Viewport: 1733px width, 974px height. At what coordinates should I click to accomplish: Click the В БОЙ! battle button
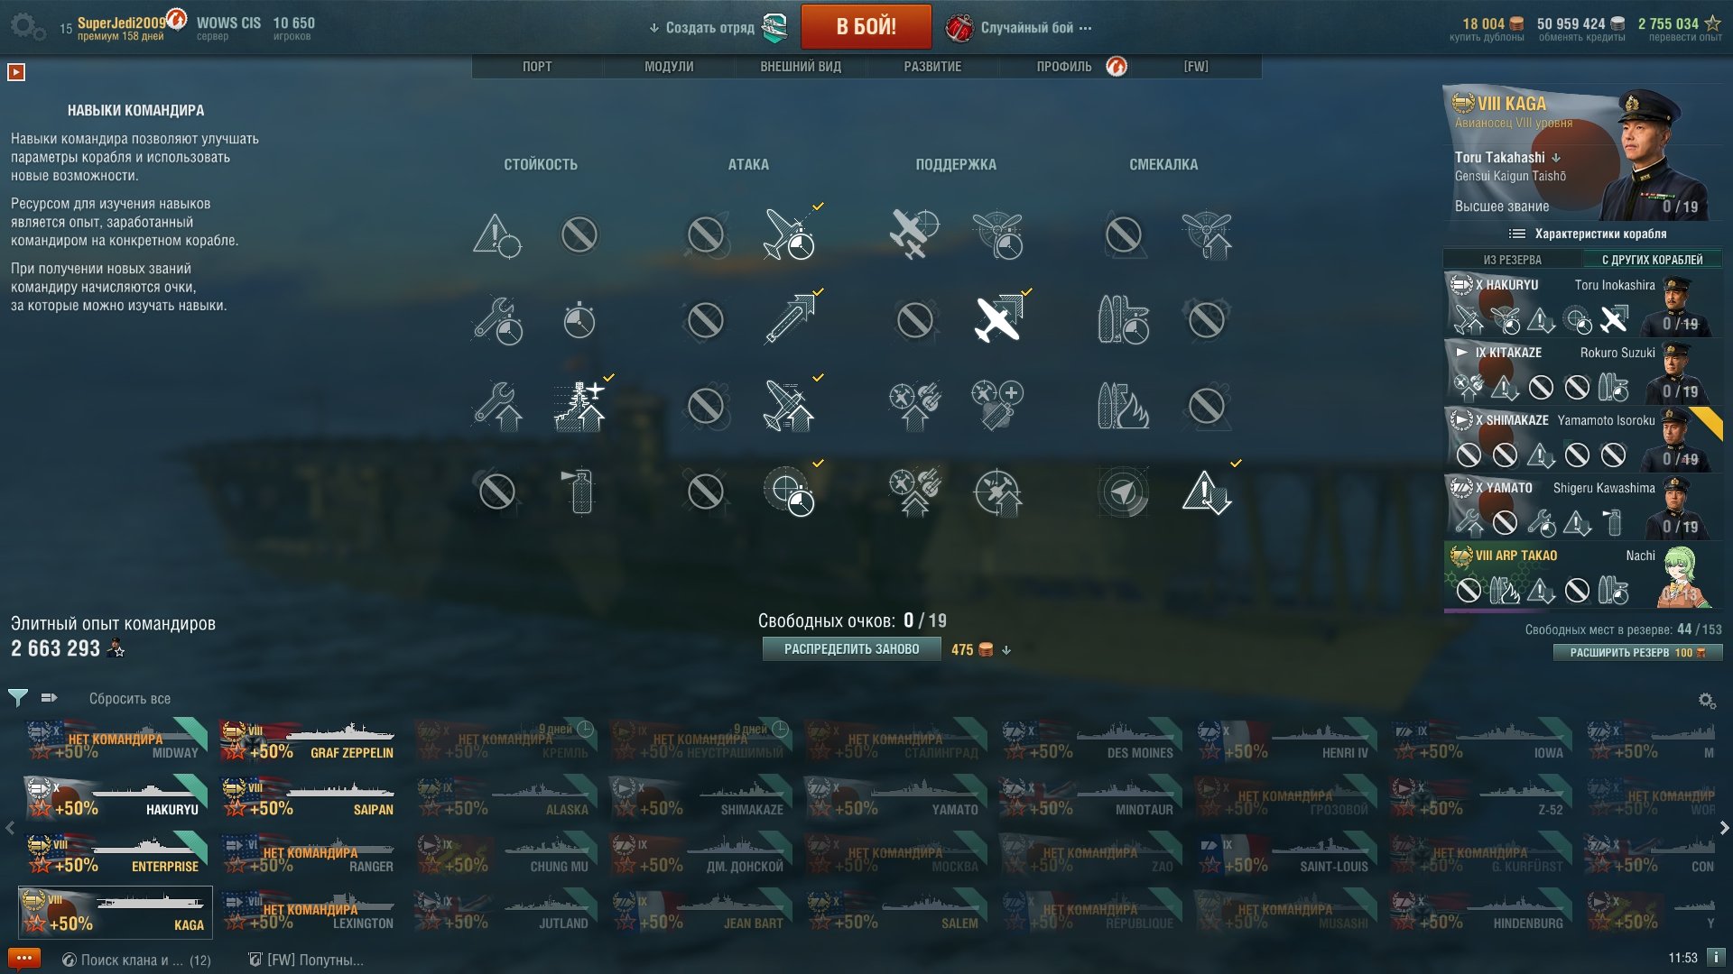[x=866, y=26]
